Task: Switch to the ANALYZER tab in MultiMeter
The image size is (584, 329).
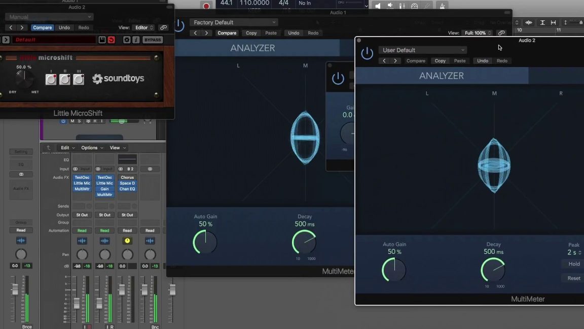Action: click(x=442, y=75)
